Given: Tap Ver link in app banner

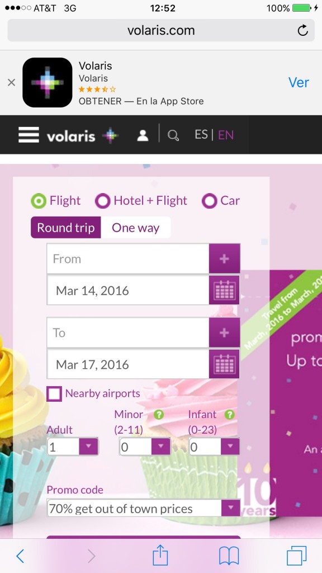Looking at the screenshot, I should coord(299,83).
